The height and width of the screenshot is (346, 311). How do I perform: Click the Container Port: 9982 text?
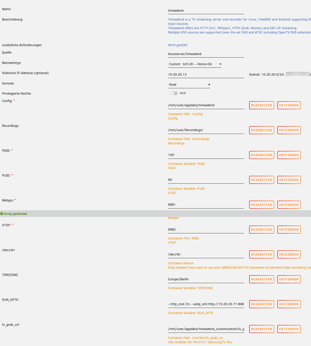[x=184, y=238]
